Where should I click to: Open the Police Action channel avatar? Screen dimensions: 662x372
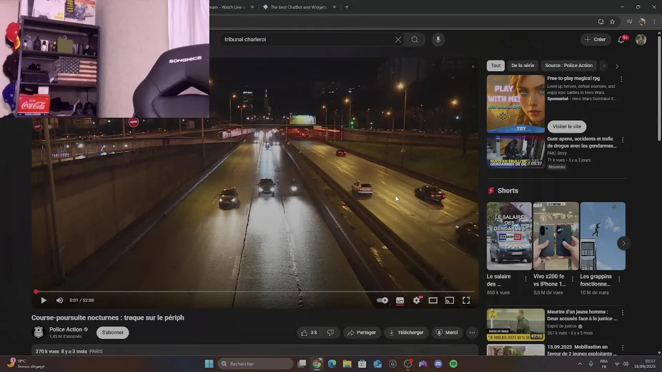coord(38,333)
